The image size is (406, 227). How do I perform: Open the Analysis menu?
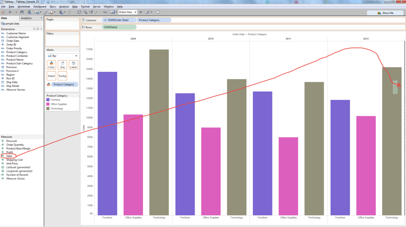tap(64, 6)
